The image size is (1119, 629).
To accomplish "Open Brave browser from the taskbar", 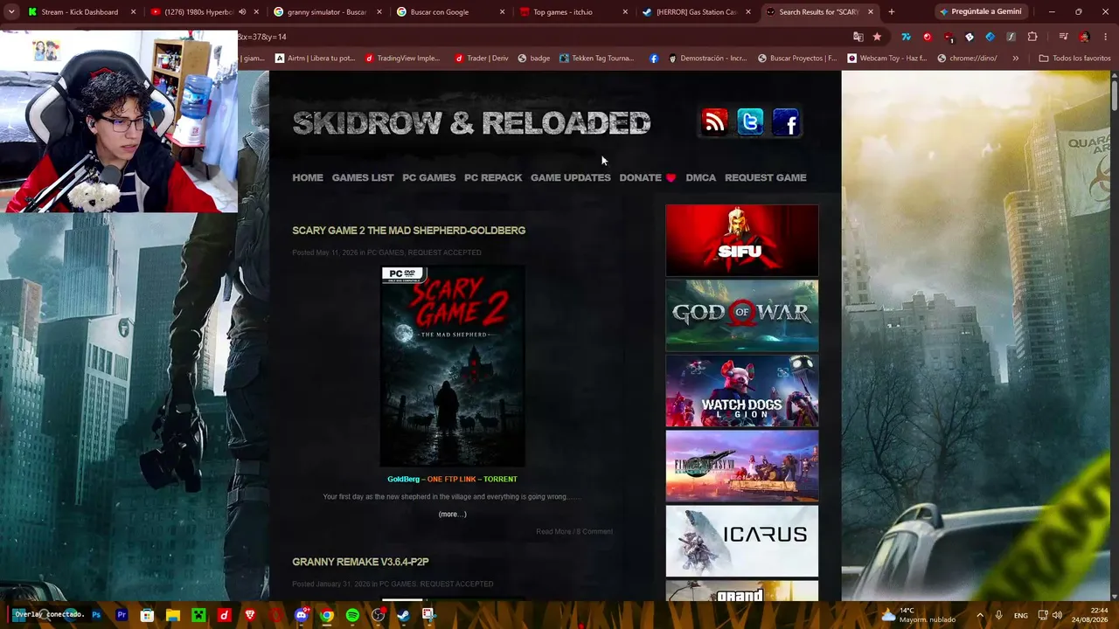I will point(250,615).
